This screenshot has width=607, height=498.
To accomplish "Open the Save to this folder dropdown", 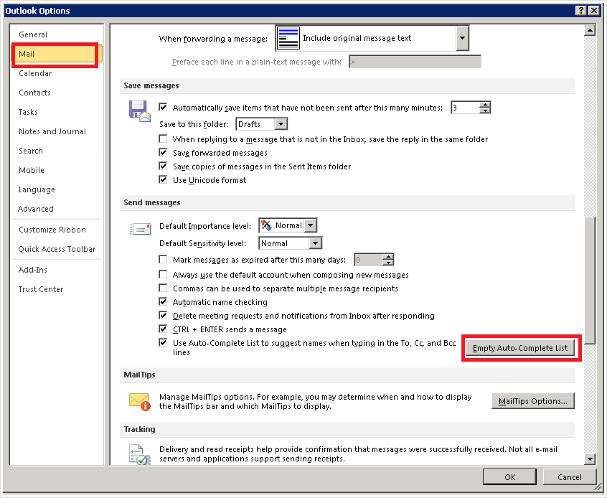I will [x=281, y=124].
